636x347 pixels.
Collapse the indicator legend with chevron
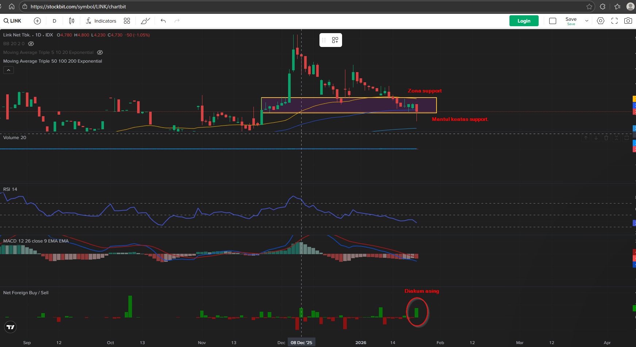(8, 70)
